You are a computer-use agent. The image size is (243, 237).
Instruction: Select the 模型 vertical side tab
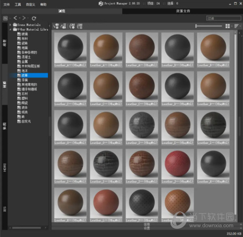[x=4, y=43]
